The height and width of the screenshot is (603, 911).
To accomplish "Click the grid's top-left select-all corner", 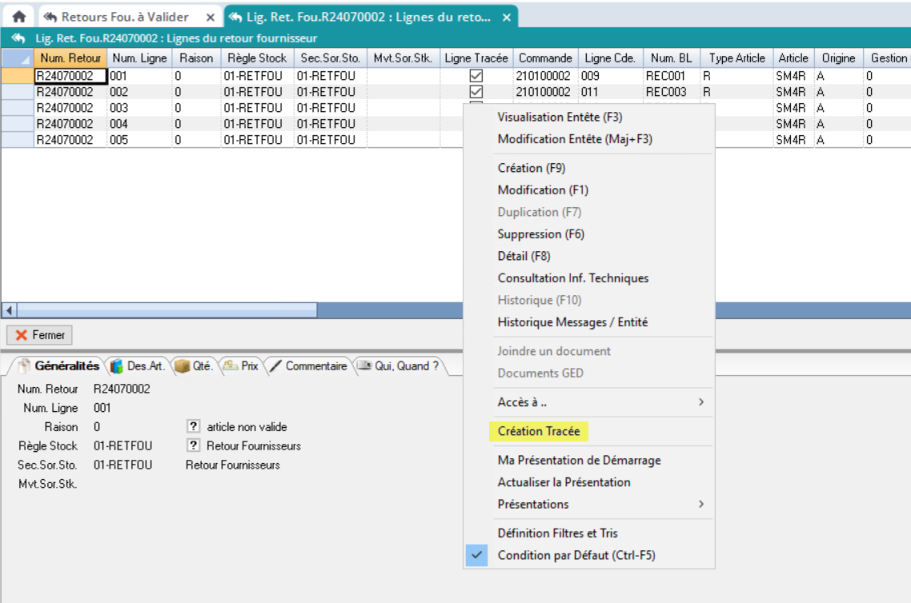I will click(17, 58).
